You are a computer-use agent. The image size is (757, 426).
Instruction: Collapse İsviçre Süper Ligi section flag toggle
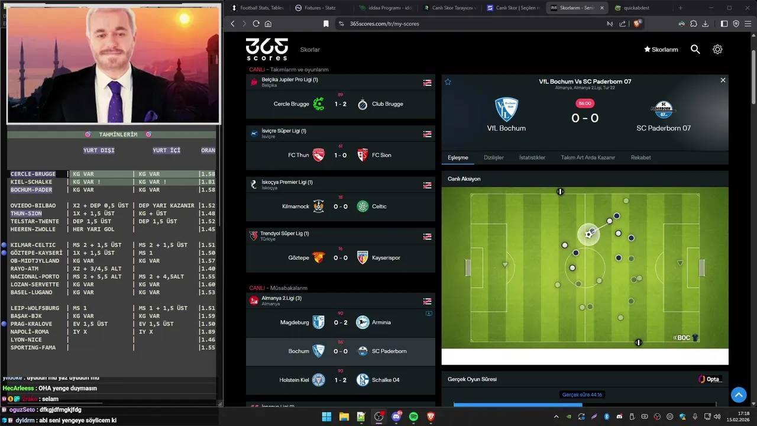coord(427,134)
